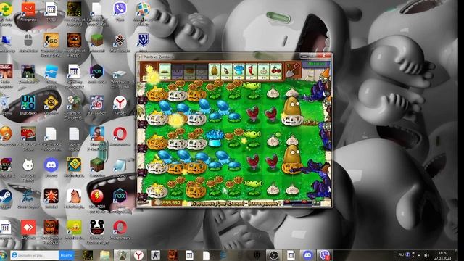Open the taskbar clock and date
Viewport: 464px width, 261px height.
point(443,255)
